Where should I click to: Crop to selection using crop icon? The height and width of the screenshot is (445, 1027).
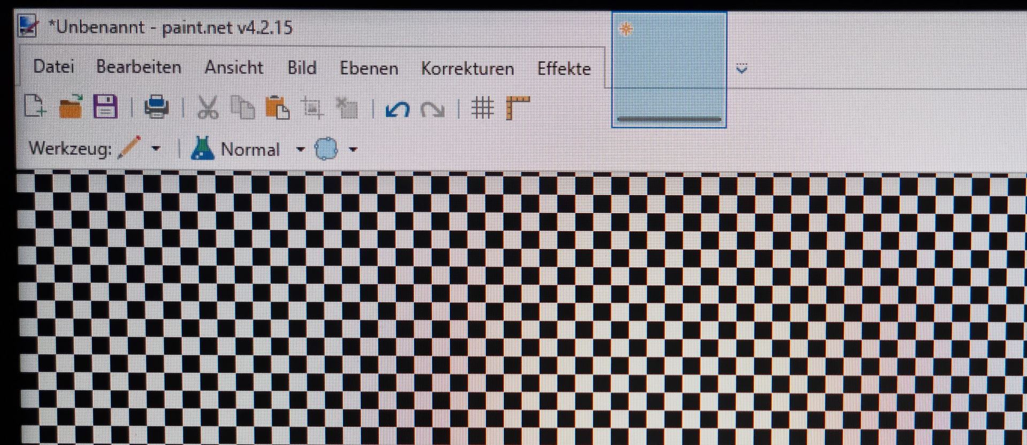pos(312,108)
